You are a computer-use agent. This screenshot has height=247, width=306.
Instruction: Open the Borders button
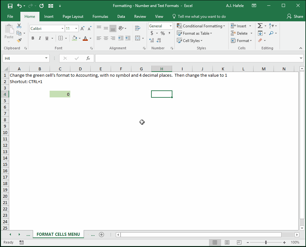[x=61, y=38]
